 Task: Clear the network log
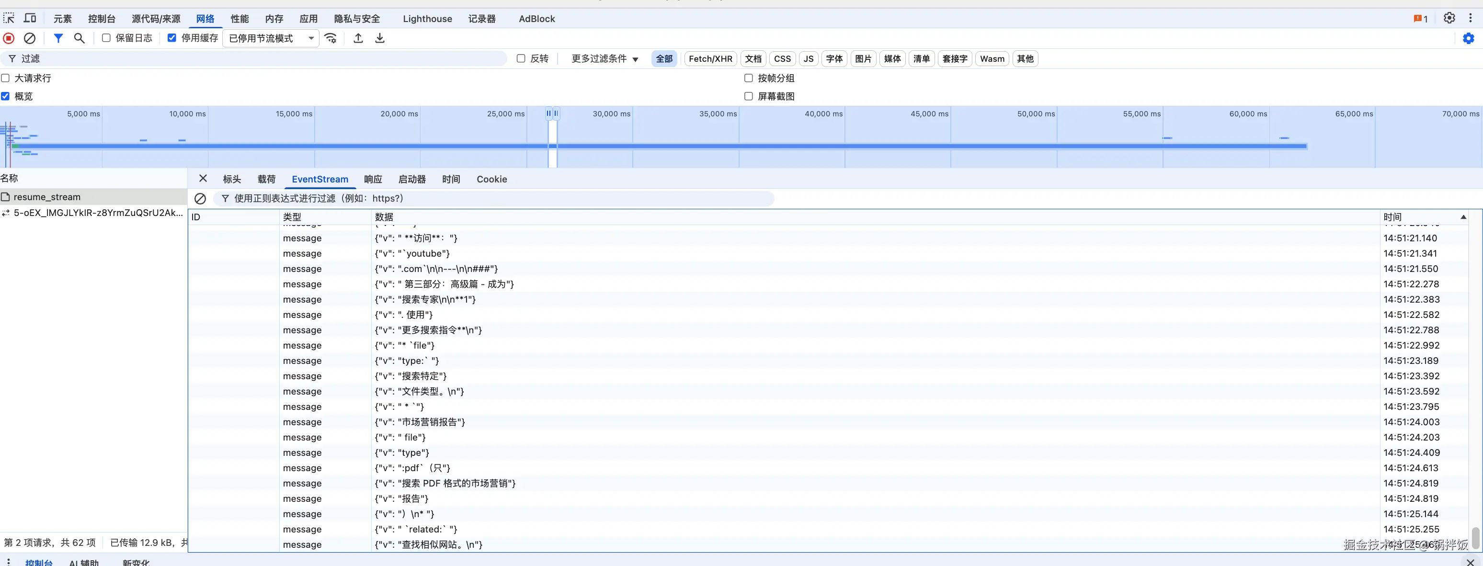tap(29, 38)
